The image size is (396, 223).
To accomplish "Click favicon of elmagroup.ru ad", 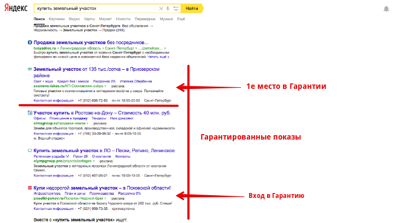I will pyautogui.click(x=30, y=113).
